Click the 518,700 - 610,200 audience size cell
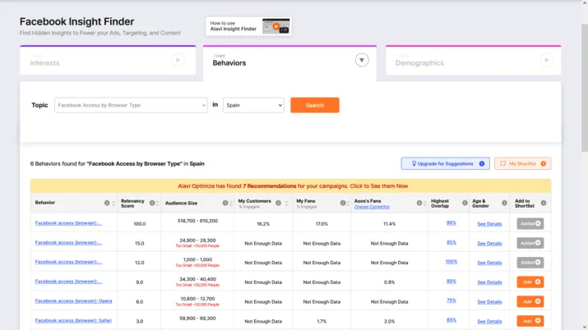This screenshot has height=330, width=588. pyautogui.click(x=197, y=221)
